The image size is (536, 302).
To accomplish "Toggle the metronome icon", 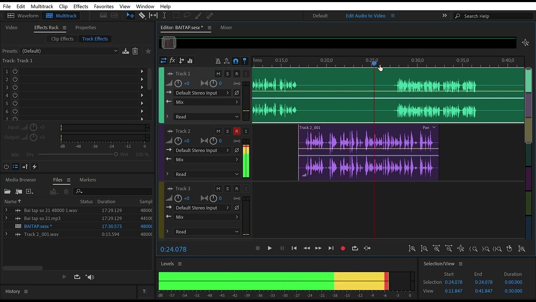I will pyautogui.click(x=218, y=61).
